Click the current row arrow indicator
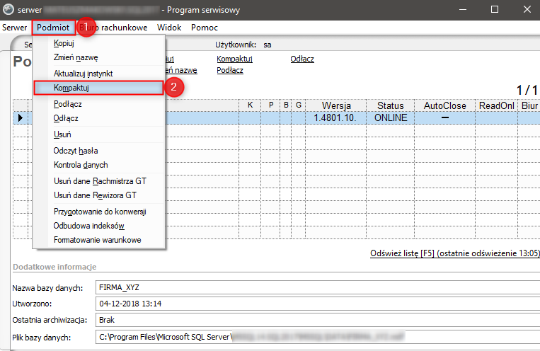The height and width of the screenshot is (351, 540). (21, 117)
